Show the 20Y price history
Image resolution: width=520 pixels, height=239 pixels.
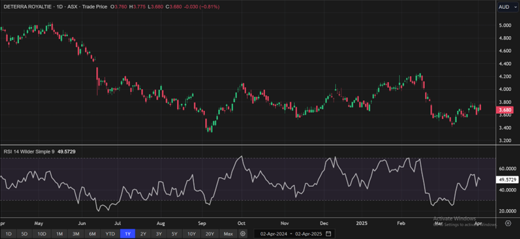pyautogui.click(x=210, y=234)
